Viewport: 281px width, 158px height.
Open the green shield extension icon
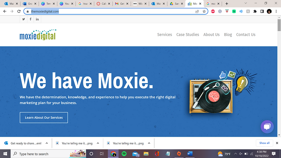tap(234, 11)
